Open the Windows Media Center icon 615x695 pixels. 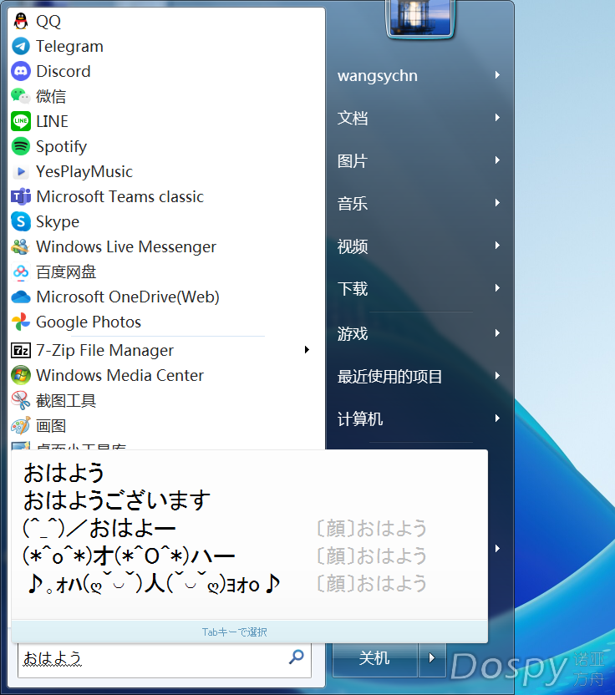[21, 375]
